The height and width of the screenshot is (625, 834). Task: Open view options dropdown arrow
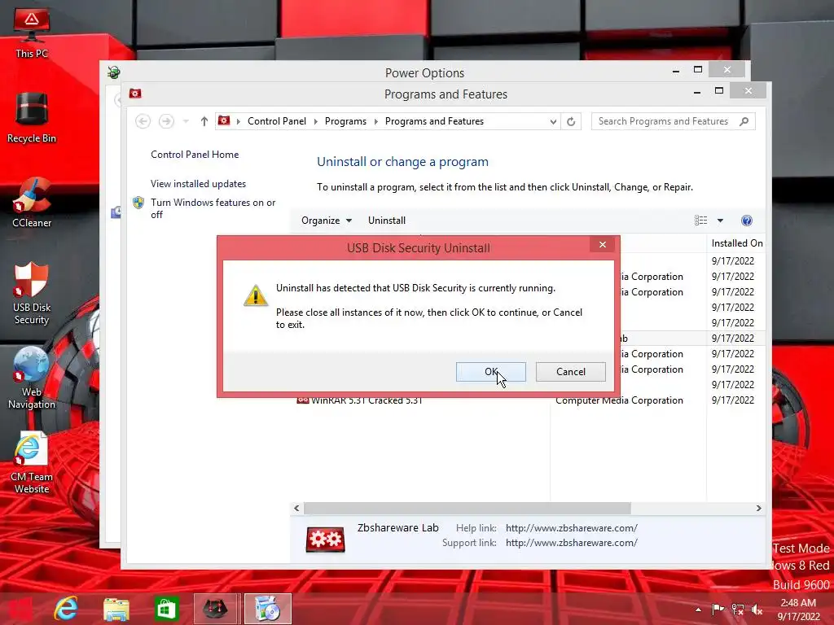pyautogui.click(x=720, y=221)
